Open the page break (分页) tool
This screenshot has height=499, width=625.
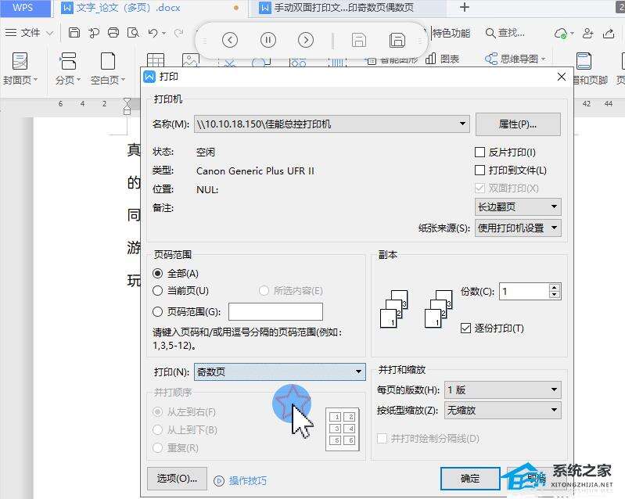pos(68,69)
